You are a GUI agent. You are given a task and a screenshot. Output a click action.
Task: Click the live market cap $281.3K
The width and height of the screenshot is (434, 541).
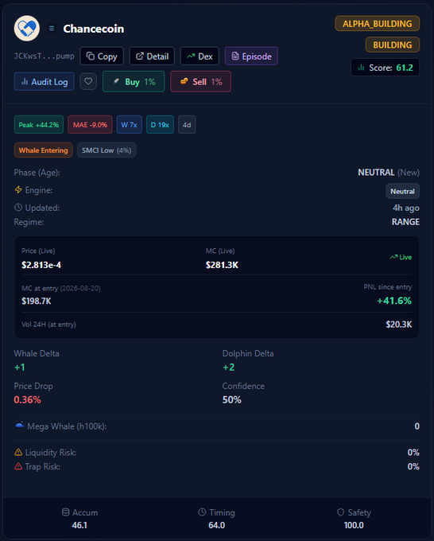(222, 265)
